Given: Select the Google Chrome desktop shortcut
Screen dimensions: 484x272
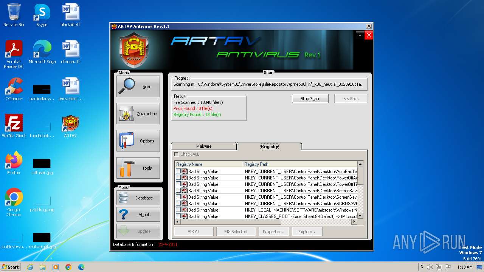Looking at the screenshot, I should click(14, 202).
